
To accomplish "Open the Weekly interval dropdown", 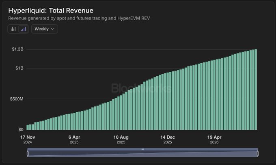I will click(x=45, y=29).
